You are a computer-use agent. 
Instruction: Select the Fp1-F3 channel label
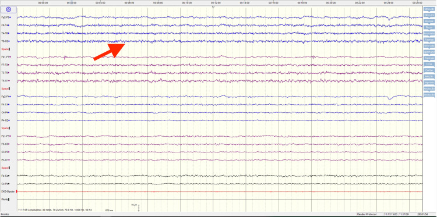6,136
